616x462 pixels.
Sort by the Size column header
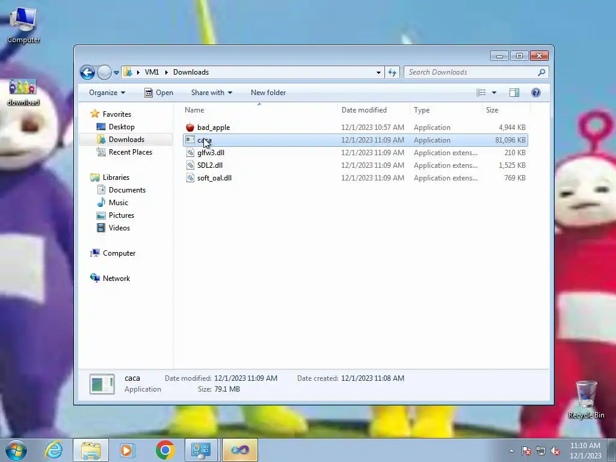[x=505, y=110]
